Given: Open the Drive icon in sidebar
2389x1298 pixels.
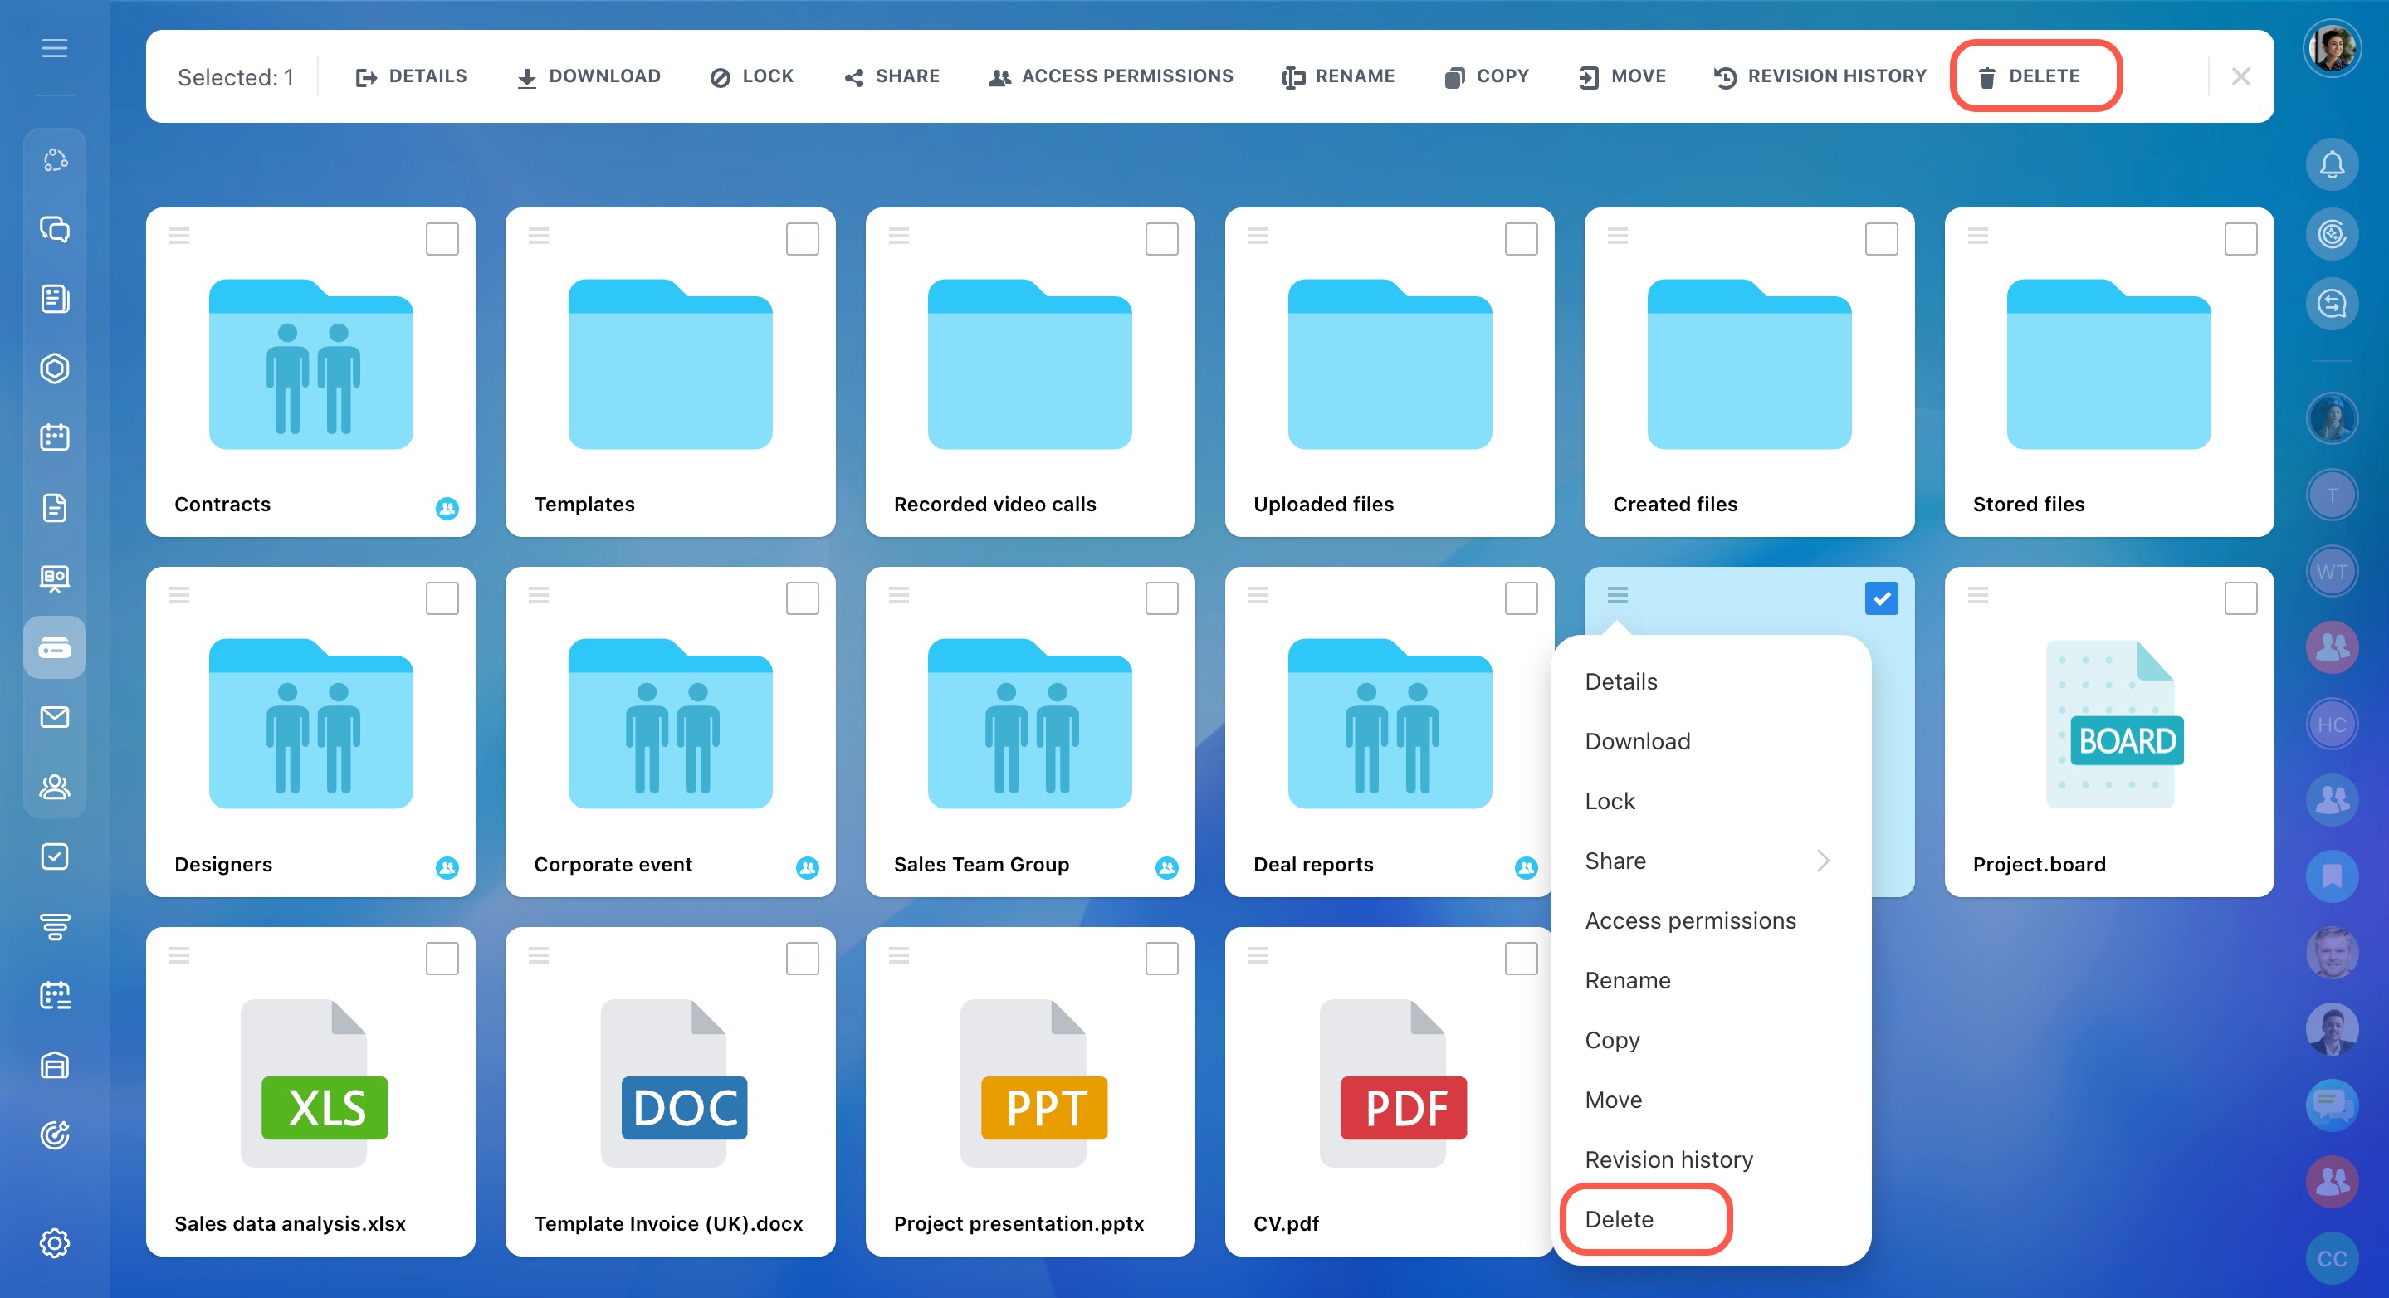Looking at the screenshot, I should [55, 647].
